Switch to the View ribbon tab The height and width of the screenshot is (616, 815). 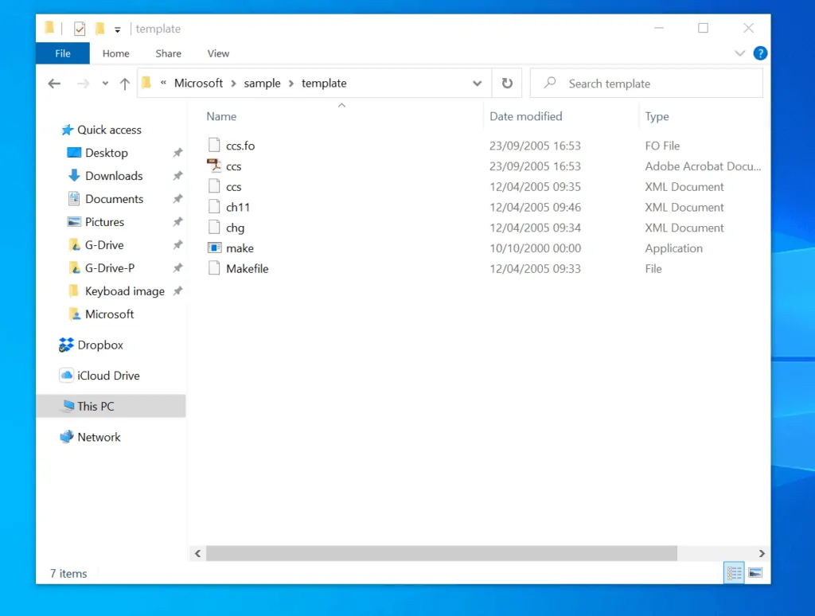[218, 53]
